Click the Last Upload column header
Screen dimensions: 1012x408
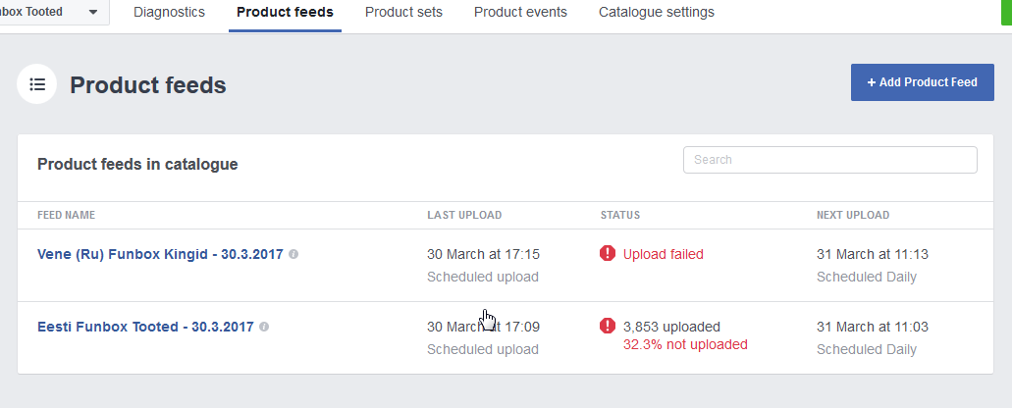(464, 215)
